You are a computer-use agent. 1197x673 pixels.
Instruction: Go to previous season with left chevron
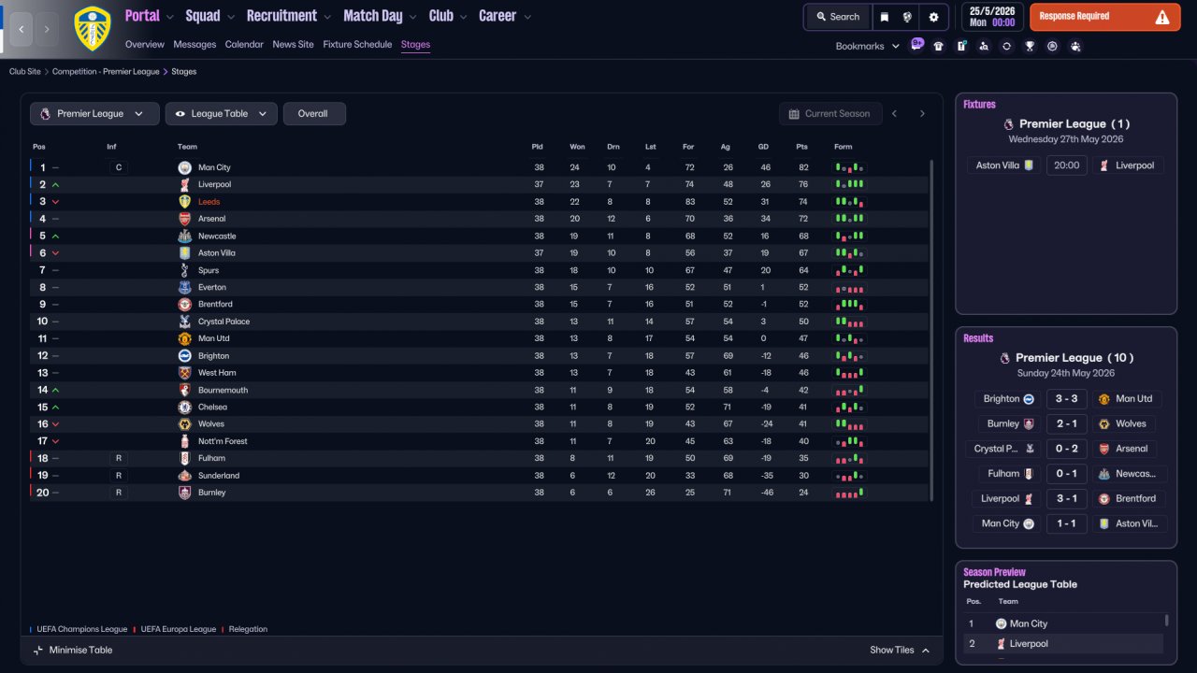(x=894, y=114)
